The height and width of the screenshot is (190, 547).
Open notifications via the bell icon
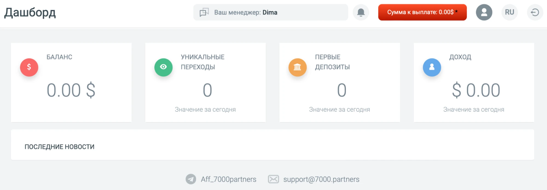coord(361,12)
